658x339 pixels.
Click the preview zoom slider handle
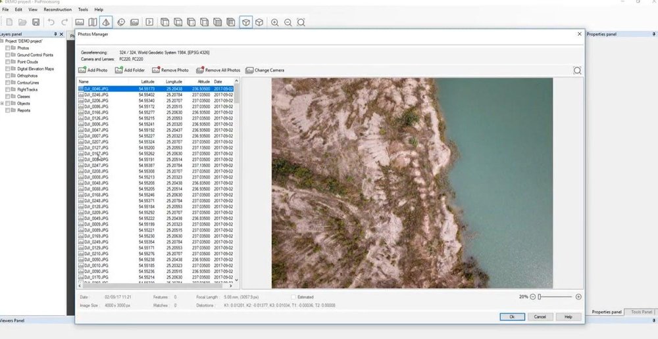point(540,297)
